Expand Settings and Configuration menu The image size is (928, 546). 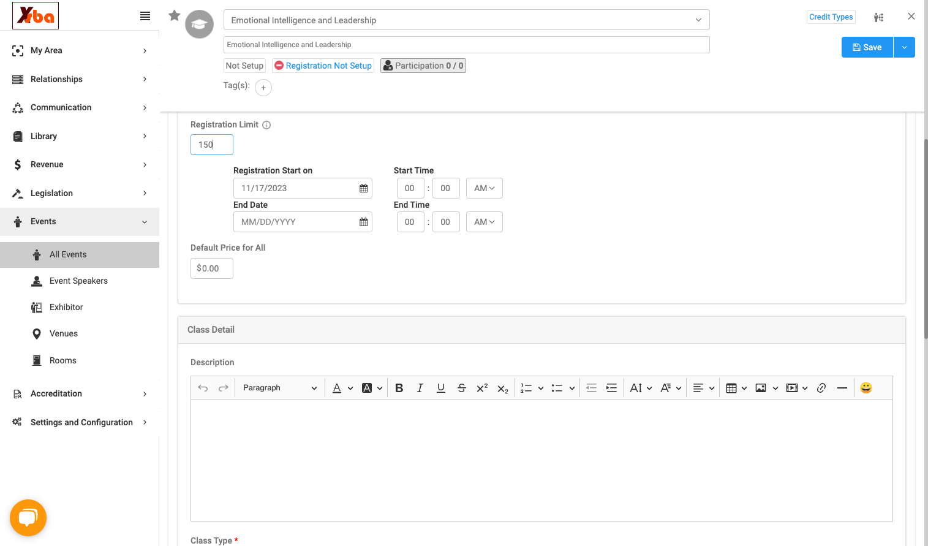(80, 422)
